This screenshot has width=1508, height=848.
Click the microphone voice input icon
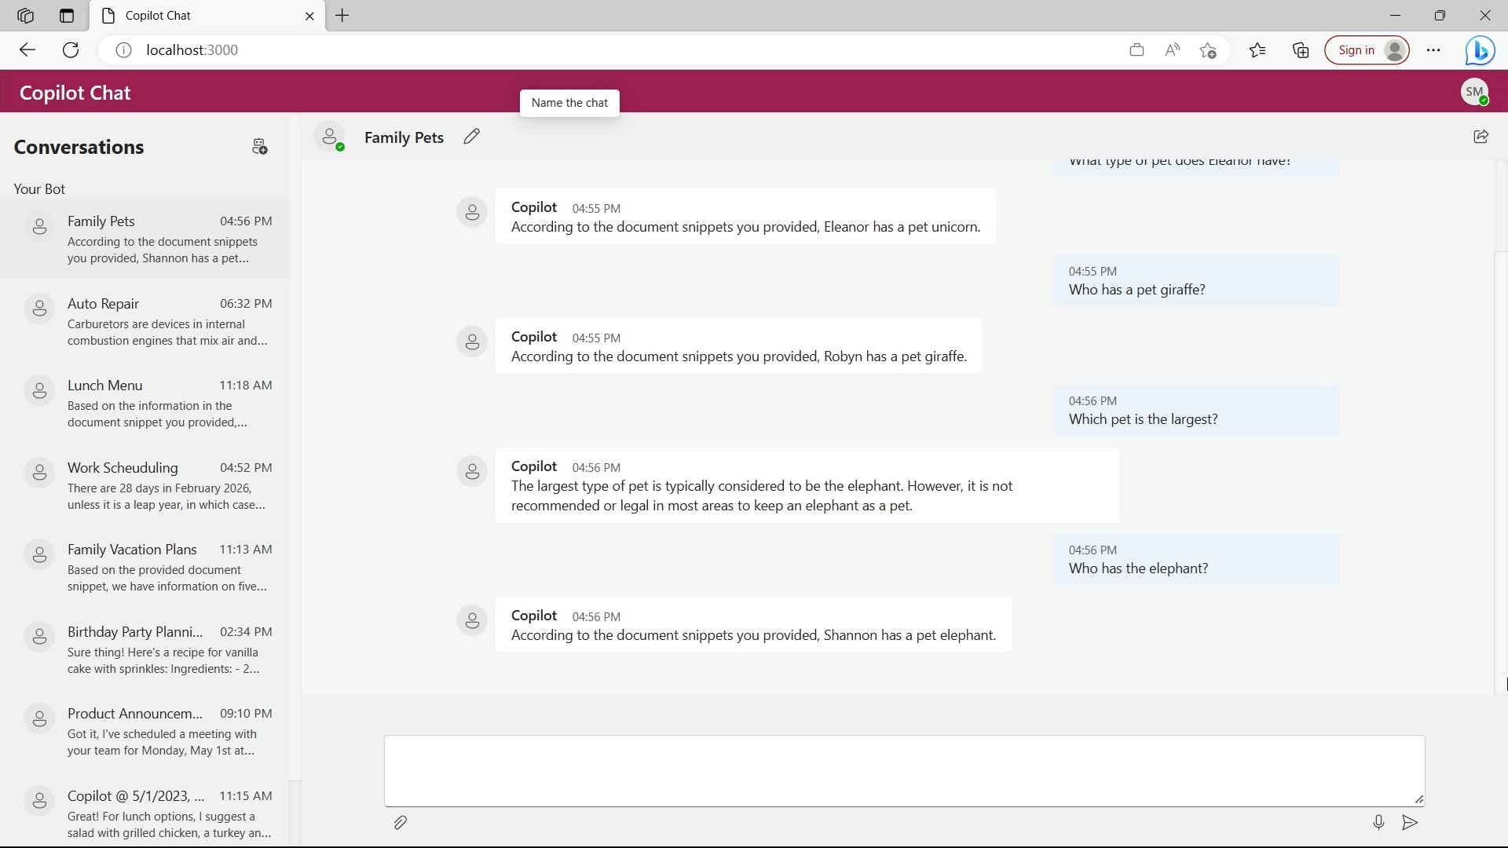coord(1378,822)
